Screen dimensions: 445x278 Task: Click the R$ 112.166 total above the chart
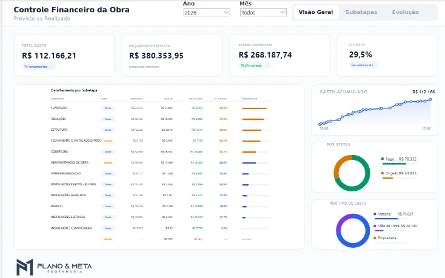click(423, 92)
